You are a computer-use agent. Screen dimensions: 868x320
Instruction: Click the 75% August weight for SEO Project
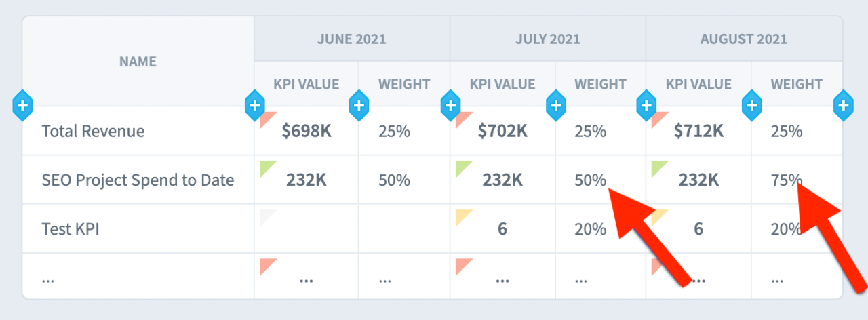click(786, 180)
